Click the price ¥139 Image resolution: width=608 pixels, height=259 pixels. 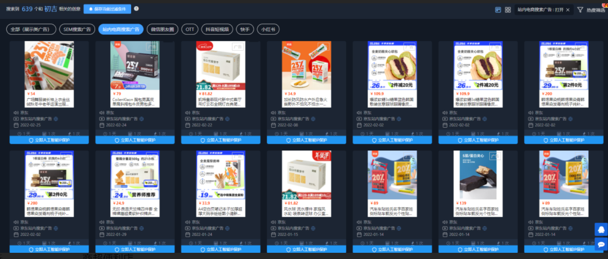point(461,203)
